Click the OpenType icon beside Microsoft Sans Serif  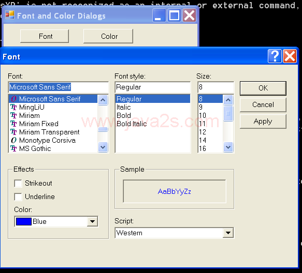tap(13, 99)
